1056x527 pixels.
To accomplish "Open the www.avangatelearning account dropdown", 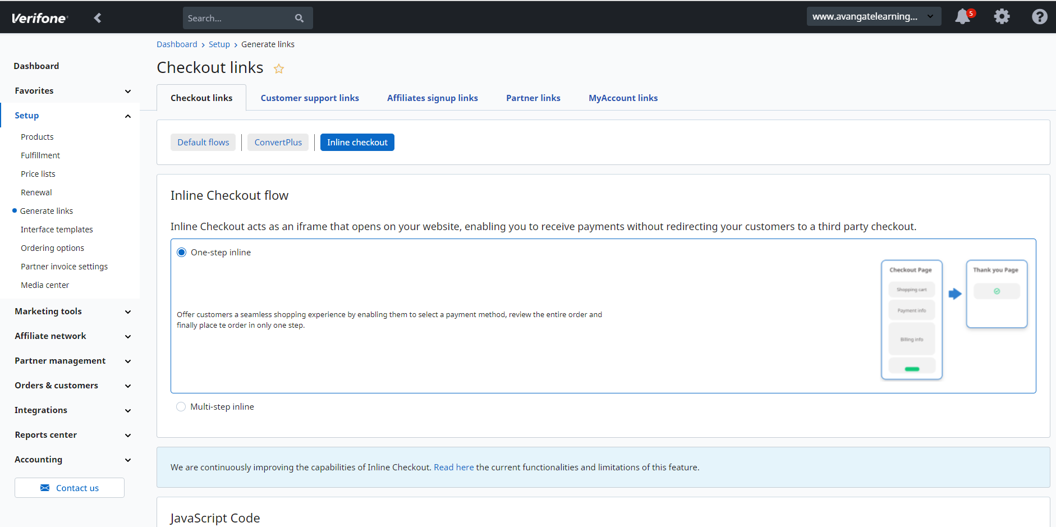I will [x=874, y=16].
